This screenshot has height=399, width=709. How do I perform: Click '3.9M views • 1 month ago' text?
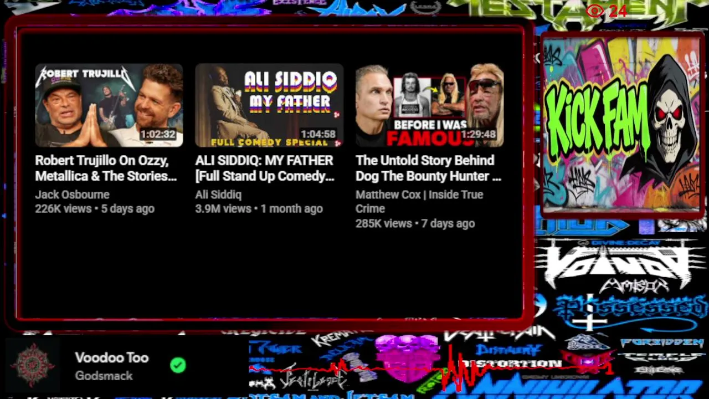(259, 209)
